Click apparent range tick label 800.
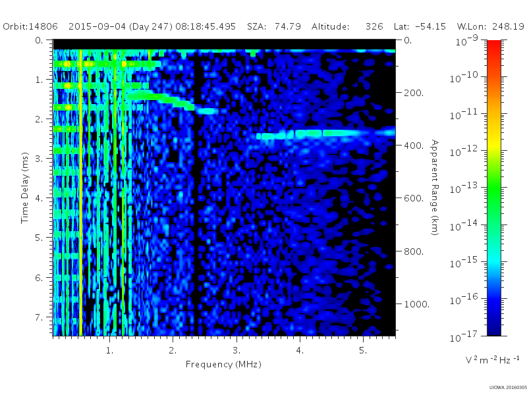527x395 pixels. coord(414,251)
